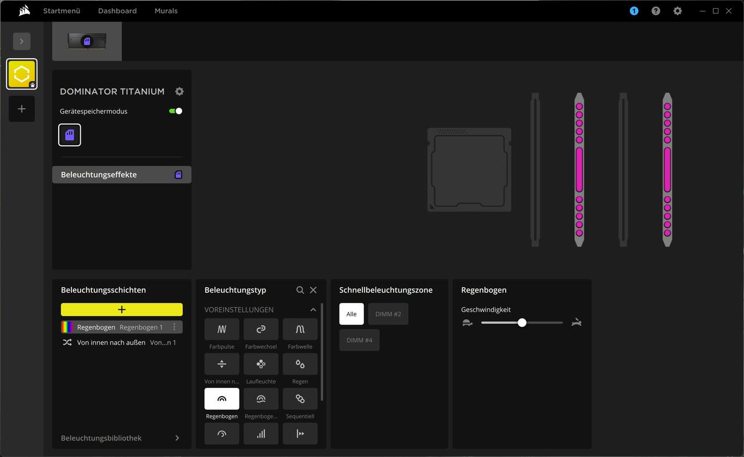Screen dimensions: 744x457
Task: Choose the Farbwechsel lighting effect
Action: (x=261, y=329)
